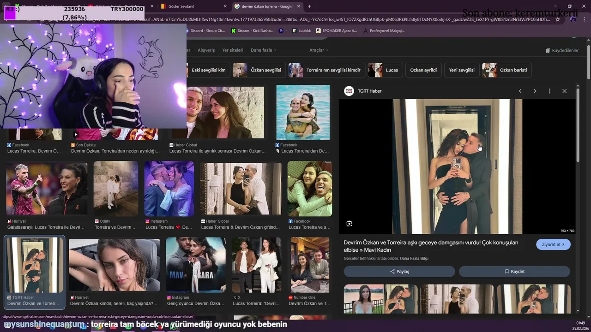The width and height of the screenshot is (591, 332).
Task: Click caption 'Lucas Torreira & Devrim Özkan çiftind...'
Action: tap(241, 227)
